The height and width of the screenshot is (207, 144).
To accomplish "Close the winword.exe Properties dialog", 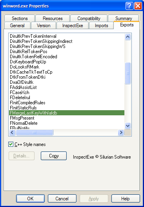I will coord(138,6).
